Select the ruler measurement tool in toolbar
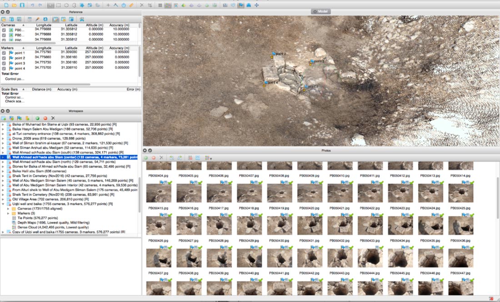The image size is (500, 302). click(x=131, y=5)
